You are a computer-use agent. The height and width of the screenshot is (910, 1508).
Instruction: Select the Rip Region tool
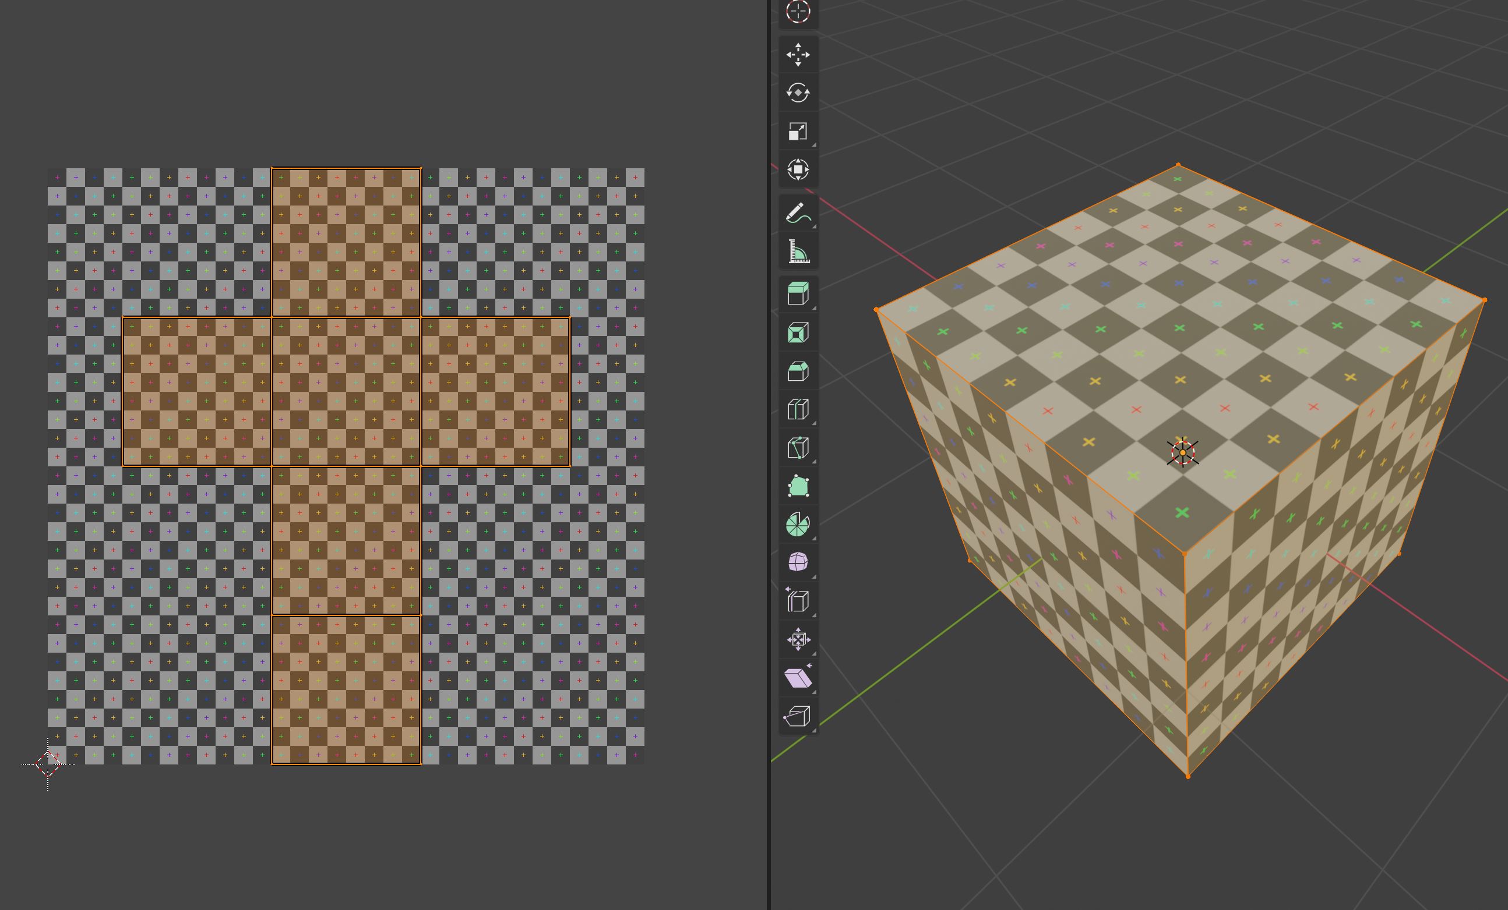tap(798, 716)
